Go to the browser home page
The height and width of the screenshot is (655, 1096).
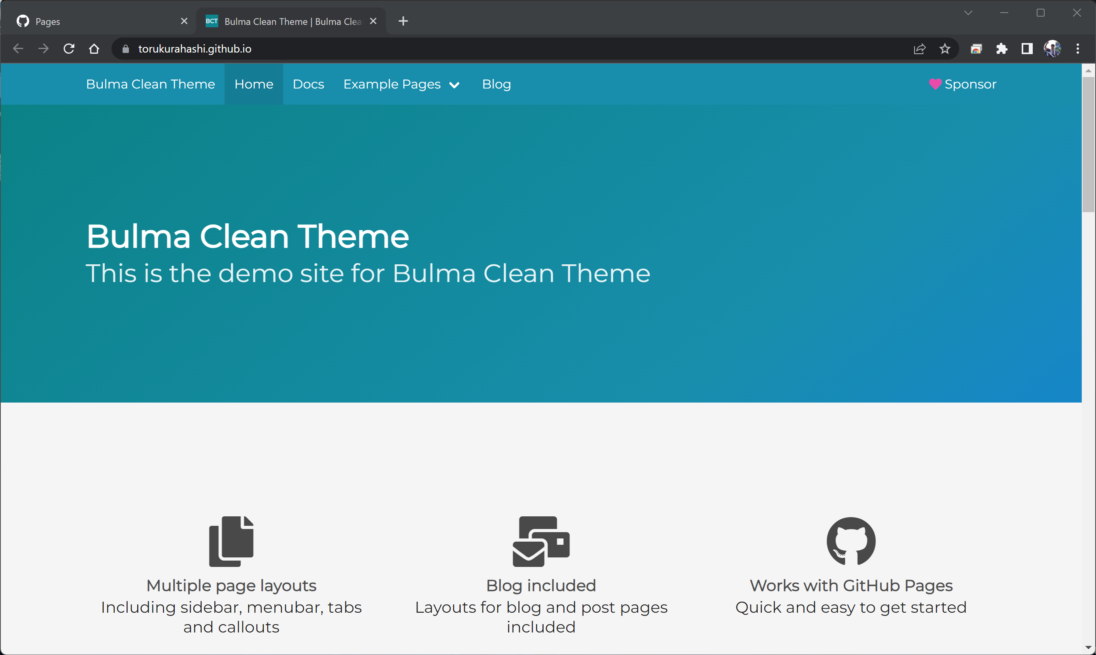point(94,49)
